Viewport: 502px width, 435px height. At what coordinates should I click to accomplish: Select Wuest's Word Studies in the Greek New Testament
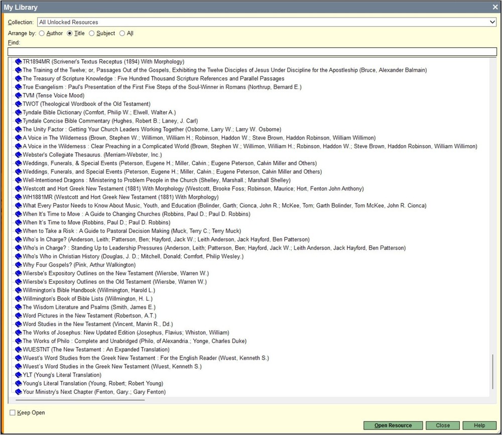click(x=112, y=367)
